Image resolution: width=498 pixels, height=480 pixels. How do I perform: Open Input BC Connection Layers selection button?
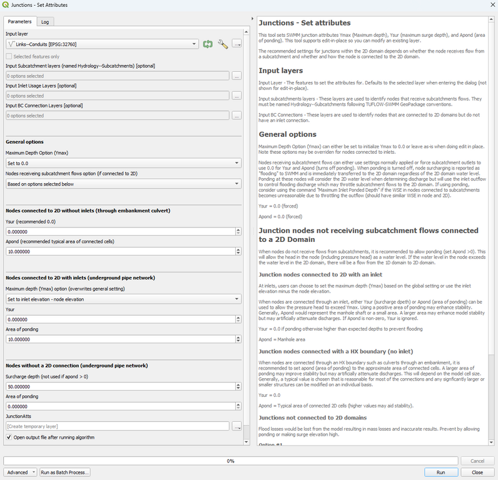236,116
